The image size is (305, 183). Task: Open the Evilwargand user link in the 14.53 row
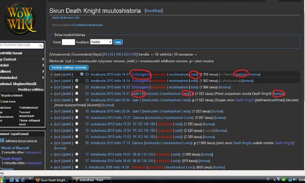coord(140,87)
